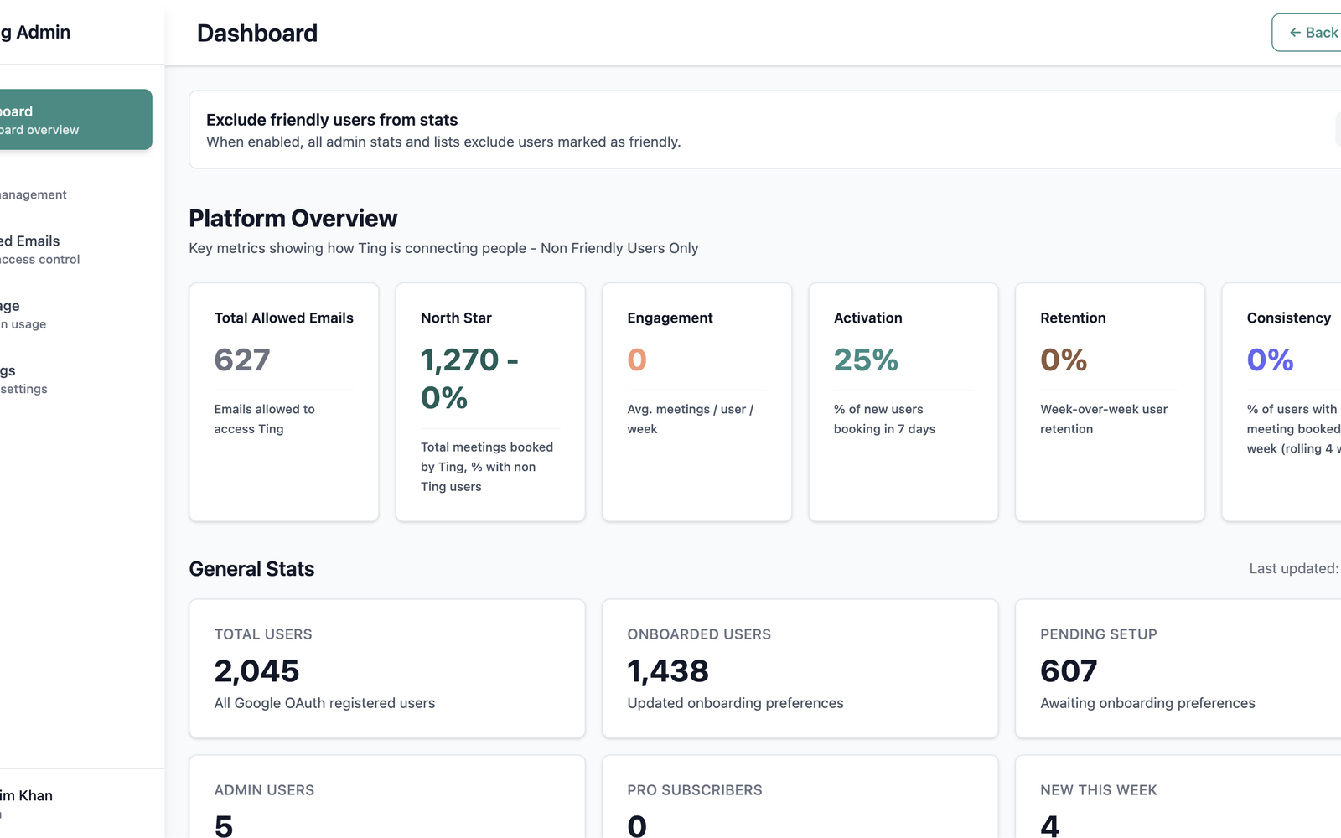Screen dimensions: 1341x838
Task: Click the 'Avg. meetings / user / week' caption
Action: click(x=691, y=419)
